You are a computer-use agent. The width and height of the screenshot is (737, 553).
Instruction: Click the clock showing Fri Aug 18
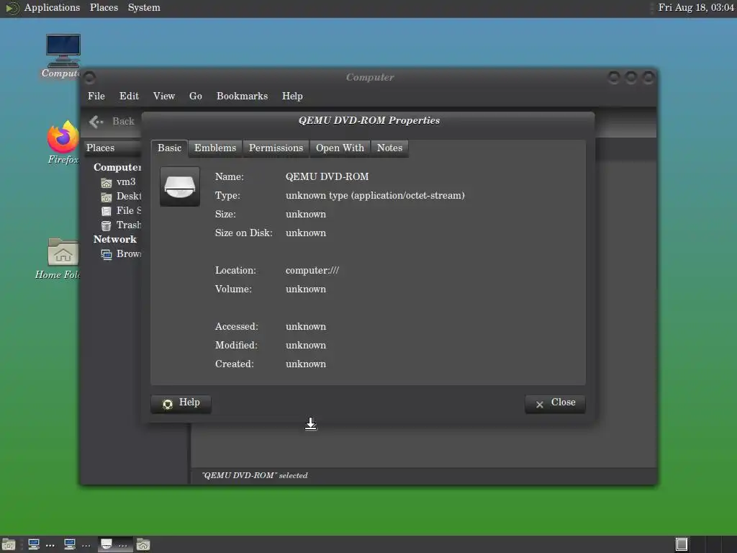point(696,8)
